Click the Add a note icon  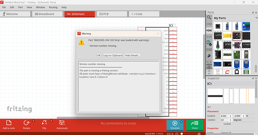click(x=9, y=123)
